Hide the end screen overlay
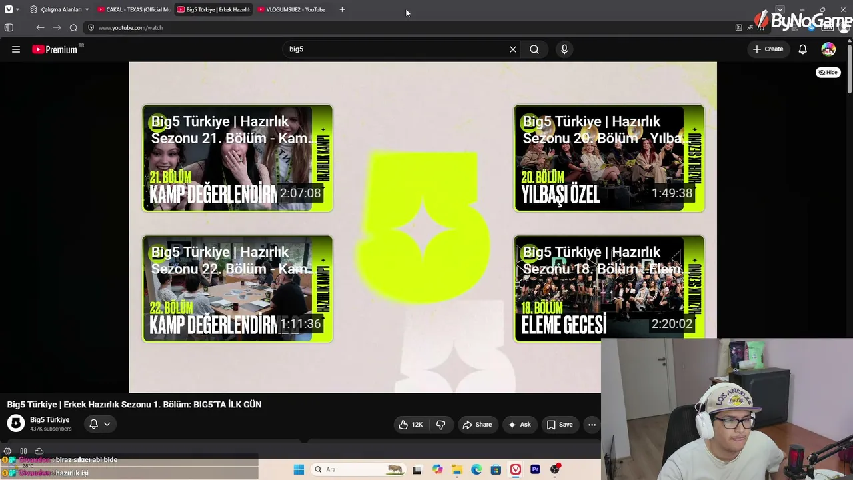The width and height of the screenshot is (853, 480). [x=828, y=72]
